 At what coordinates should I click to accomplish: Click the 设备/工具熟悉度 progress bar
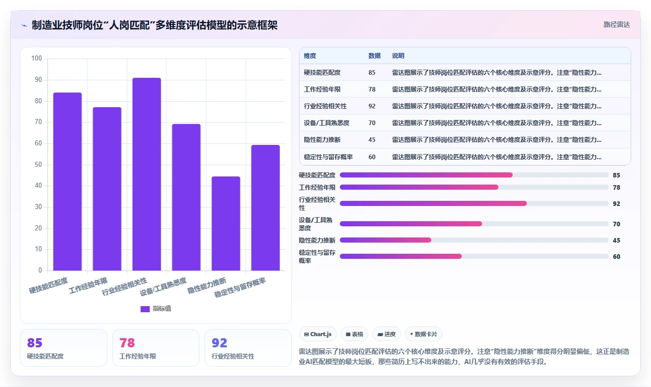[474, 224]
